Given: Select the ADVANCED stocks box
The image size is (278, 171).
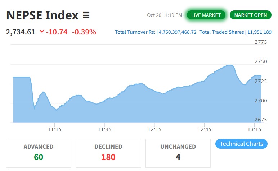Looking at the screenshot, I should 39,153.
